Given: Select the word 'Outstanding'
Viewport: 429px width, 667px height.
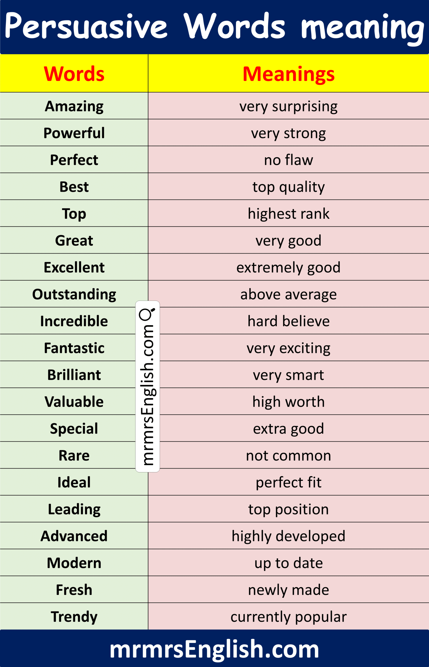Looking at the screenshot, I should (74, 294).
